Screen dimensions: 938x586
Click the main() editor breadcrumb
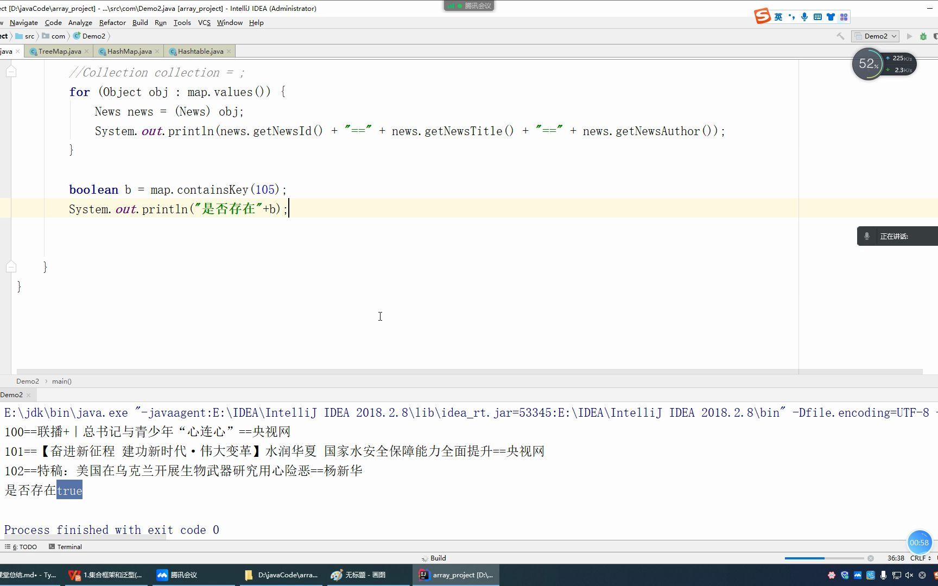tap(62, 381)
